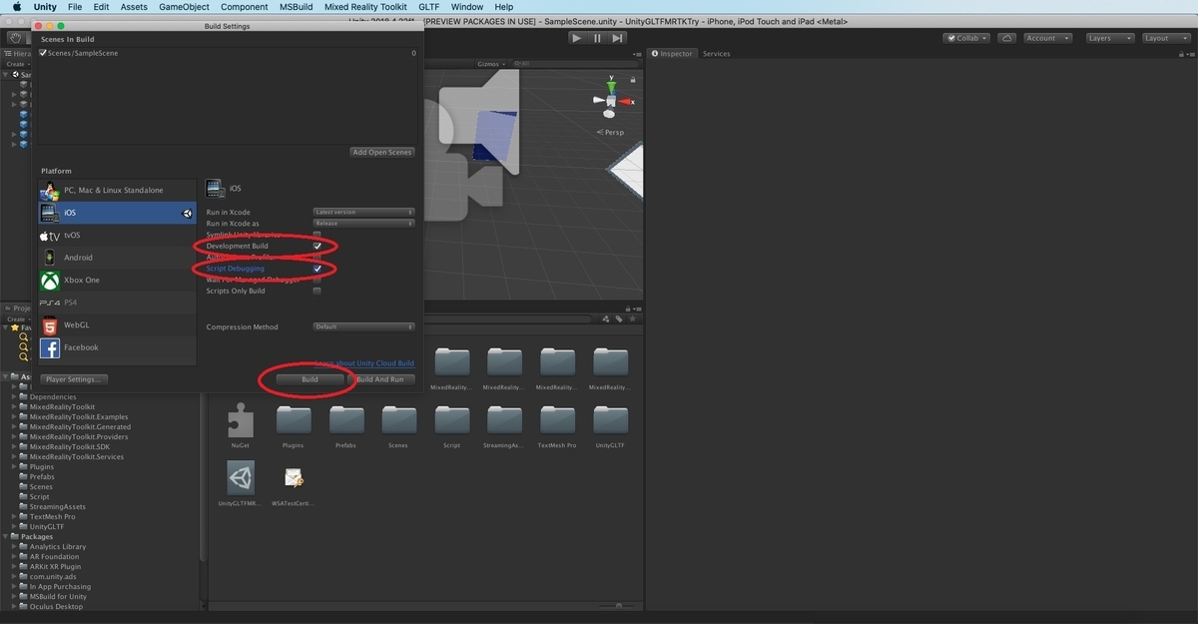The height and width of the screenshot is (624, 1198).
Task: Click the Step frame button
Action: click(618, 38)
